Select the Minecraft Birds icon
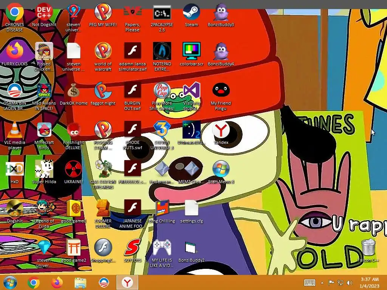Image resolution: width=387 pixels, height=290 pixels. [x=44, y=130]
